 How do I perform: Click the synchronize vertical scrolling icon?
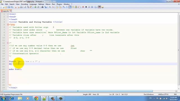point(57,7)
